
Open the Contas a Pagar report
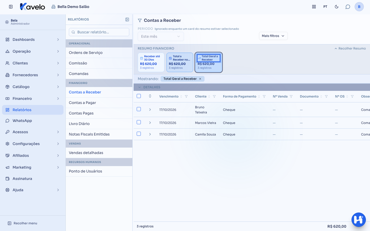point(99,103)
